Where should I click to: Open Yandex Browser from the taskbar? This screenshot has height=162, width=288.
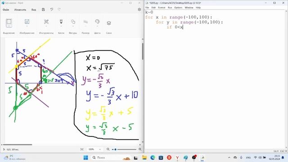pos(177,157)
